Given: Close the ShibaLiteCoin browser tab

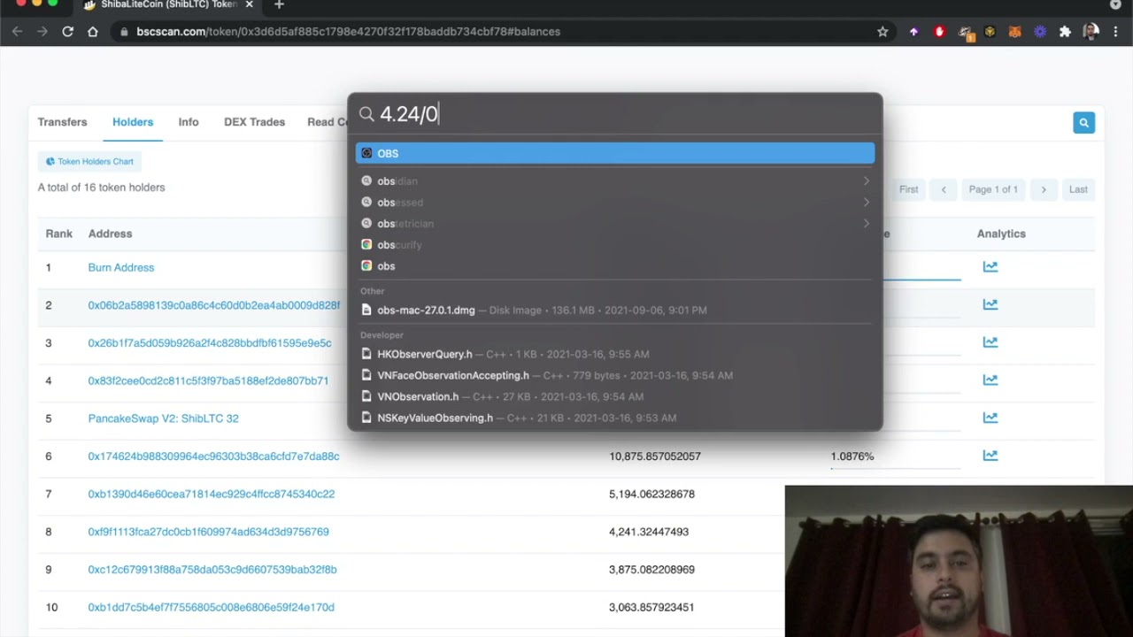Looking at the screenshot, I should [249, 5].
